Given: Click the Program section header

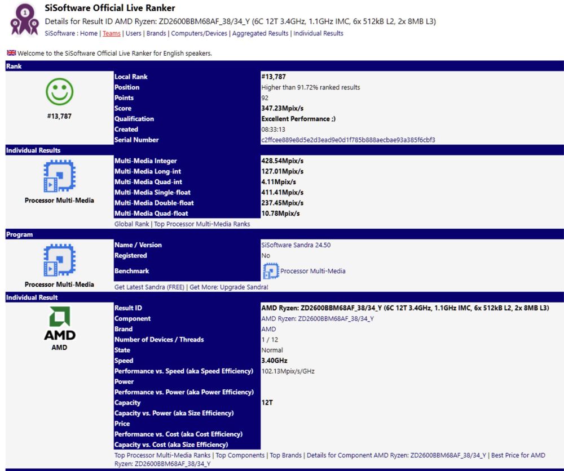Looking at the screenshot, I should coord(284,234).
